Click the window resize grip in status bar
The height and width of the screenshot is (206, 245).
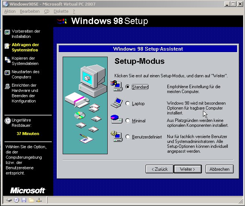(240, 201)
